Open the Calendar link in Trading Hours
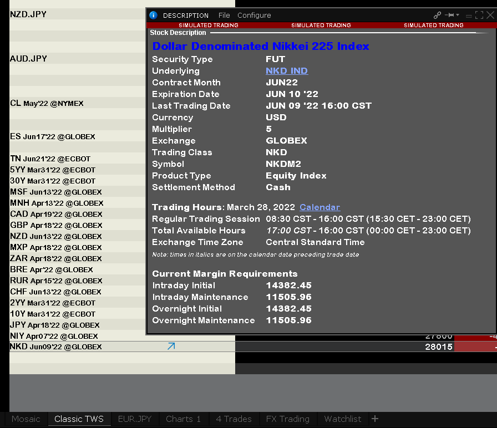Image resolution: width=497 pixels, height=428 pixels. click(x=319, y=207)
